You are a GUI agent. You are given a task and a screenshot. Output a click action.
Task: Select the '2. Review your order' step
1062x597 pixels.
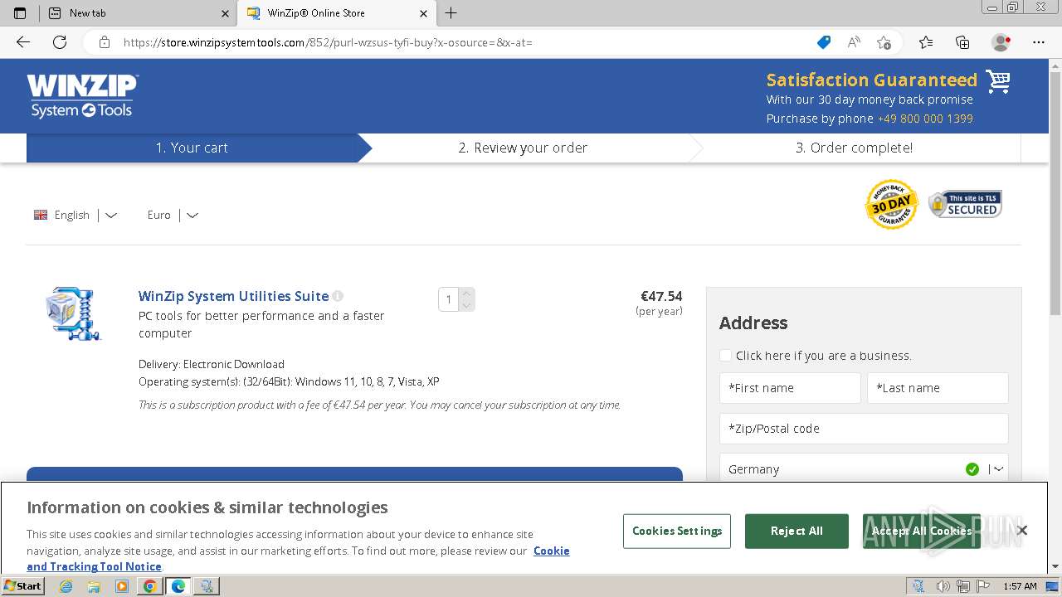point(523,148)
